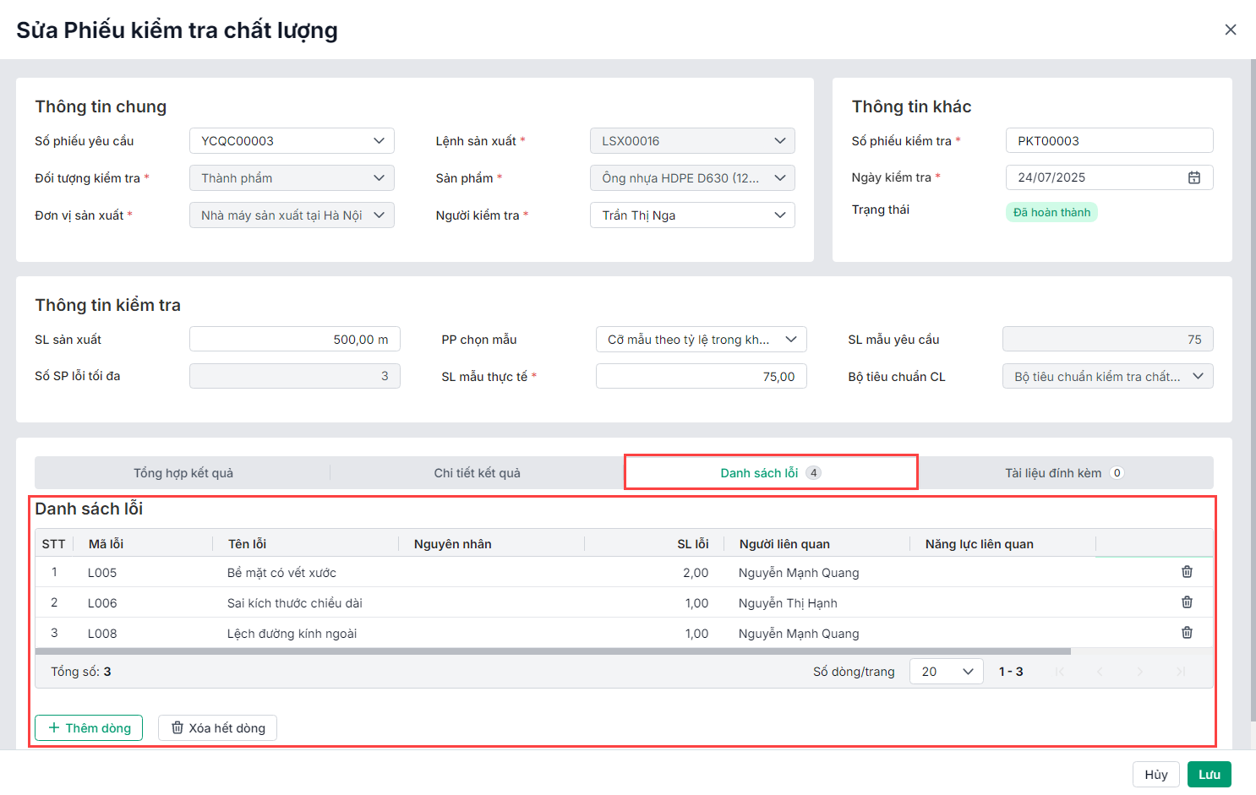Click the SL mẫu thực tế field
The width and height of the screenshot is (1256, 795).
click(701, 377)
